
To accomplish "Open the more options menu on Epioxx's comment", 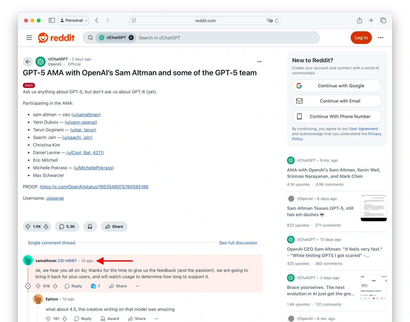I will point(156,318).
